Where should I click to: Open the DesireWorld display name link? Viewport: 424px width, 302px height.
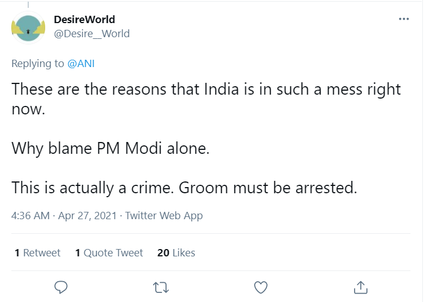84,20
